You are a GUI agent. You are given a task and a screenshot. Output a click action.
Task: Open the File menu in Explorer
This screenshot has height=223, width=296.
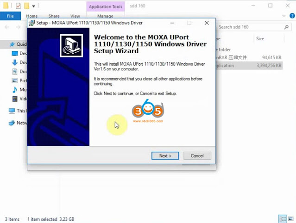tap(10, 16)
